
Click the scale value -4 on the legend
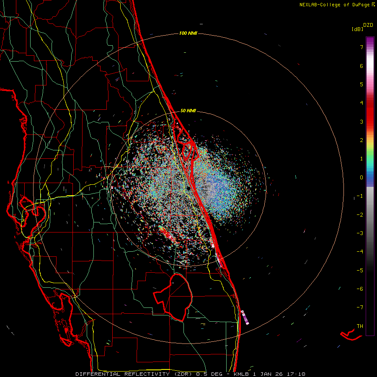coord(360,252)
